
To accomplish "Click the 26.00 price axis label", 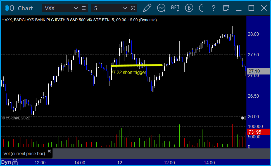I will pyautogui.click(x=253, y=117).
